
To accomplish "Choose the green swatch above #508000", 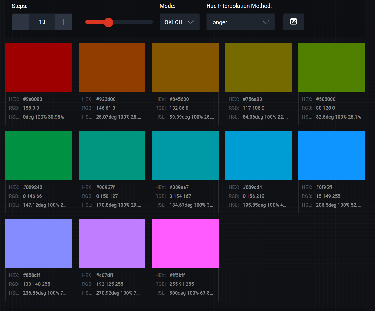I will [332, 67].
